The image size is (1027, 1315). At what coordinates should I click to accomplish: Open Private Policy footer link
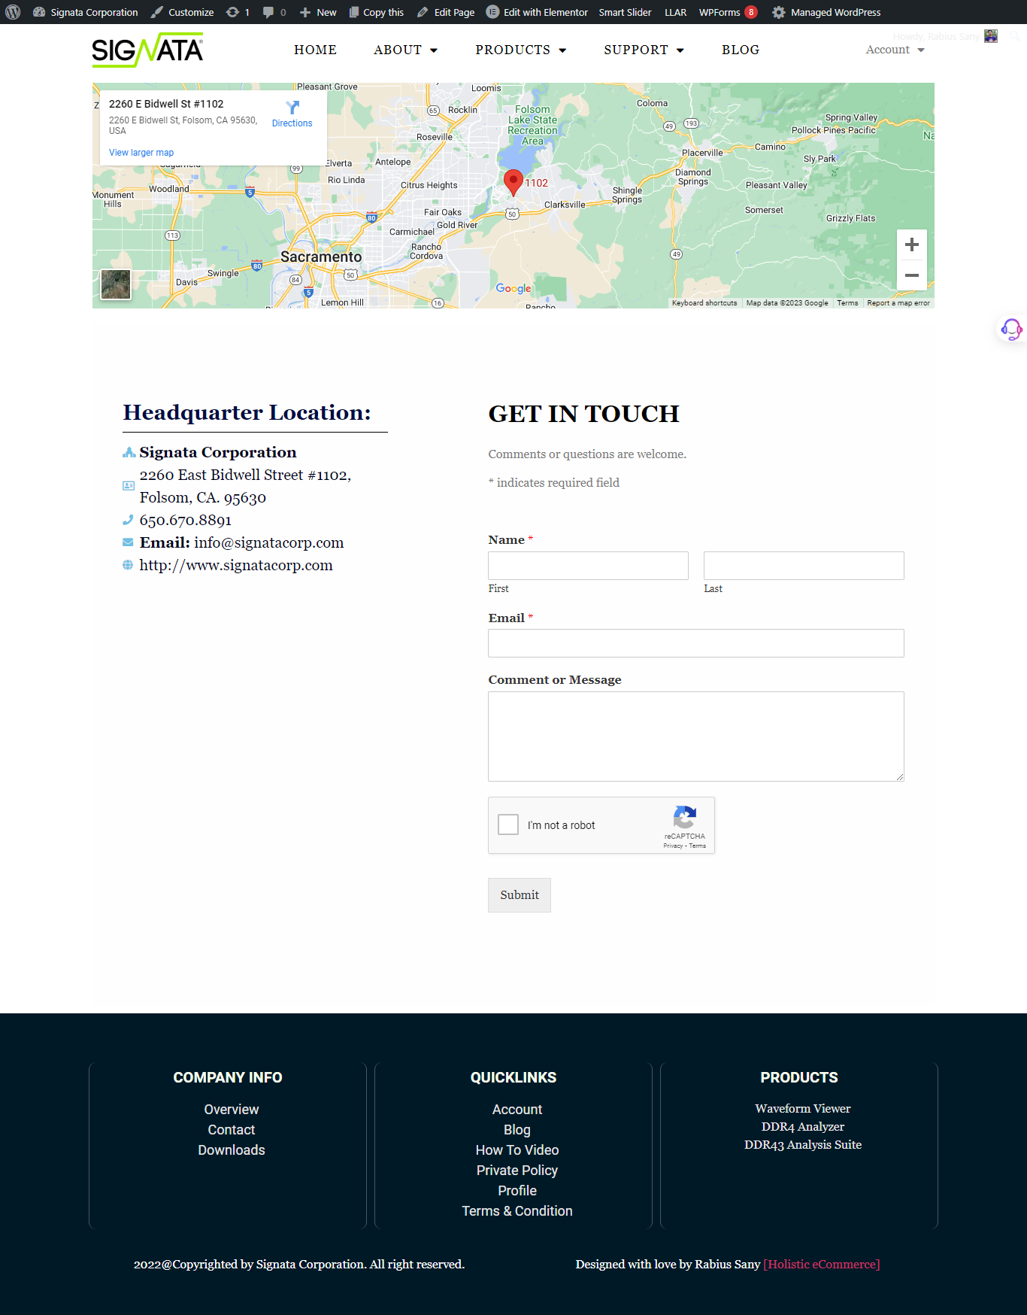click(x=517, y=1170)
